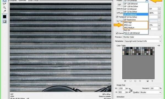The image size is (165, 99).
Task: Toggle constrain proportions link icon
Action: [131, 91]
